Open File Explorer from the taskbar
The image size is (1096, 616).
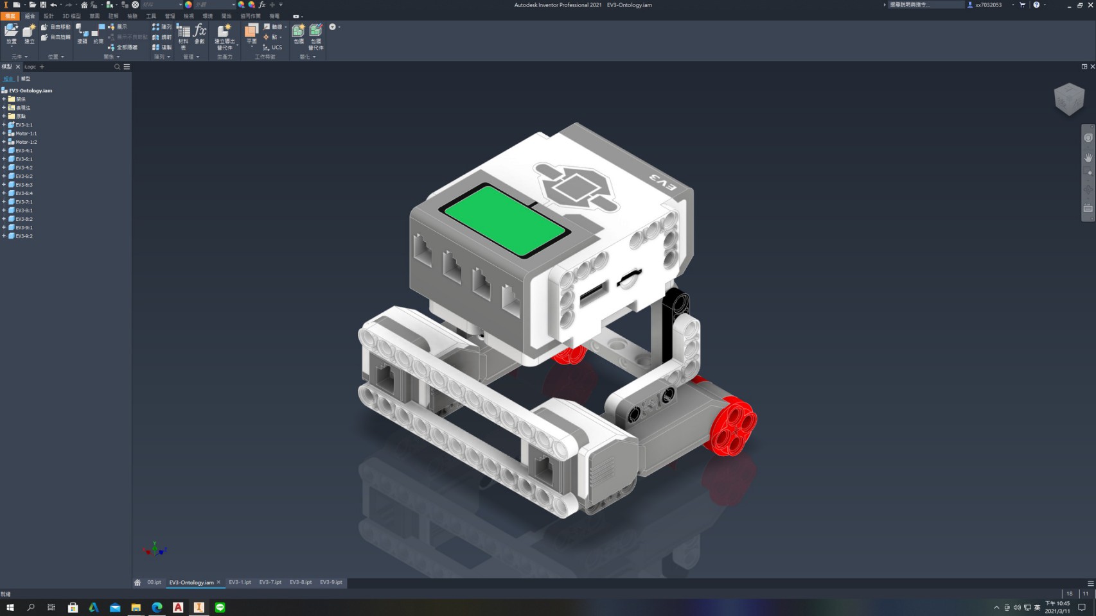(136, 607)
